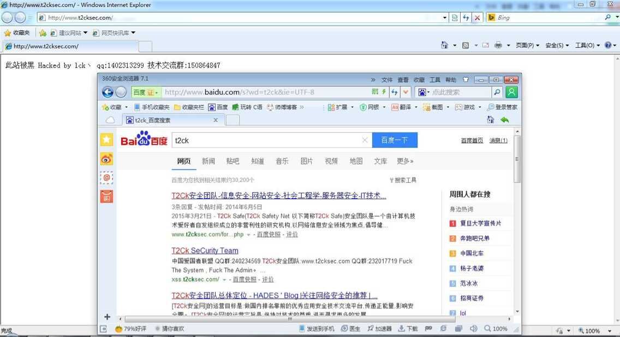Click 360 horizontal scrollbar thumb
The height and width of the screenshot is (337, 620).
(x=289, y=319)
